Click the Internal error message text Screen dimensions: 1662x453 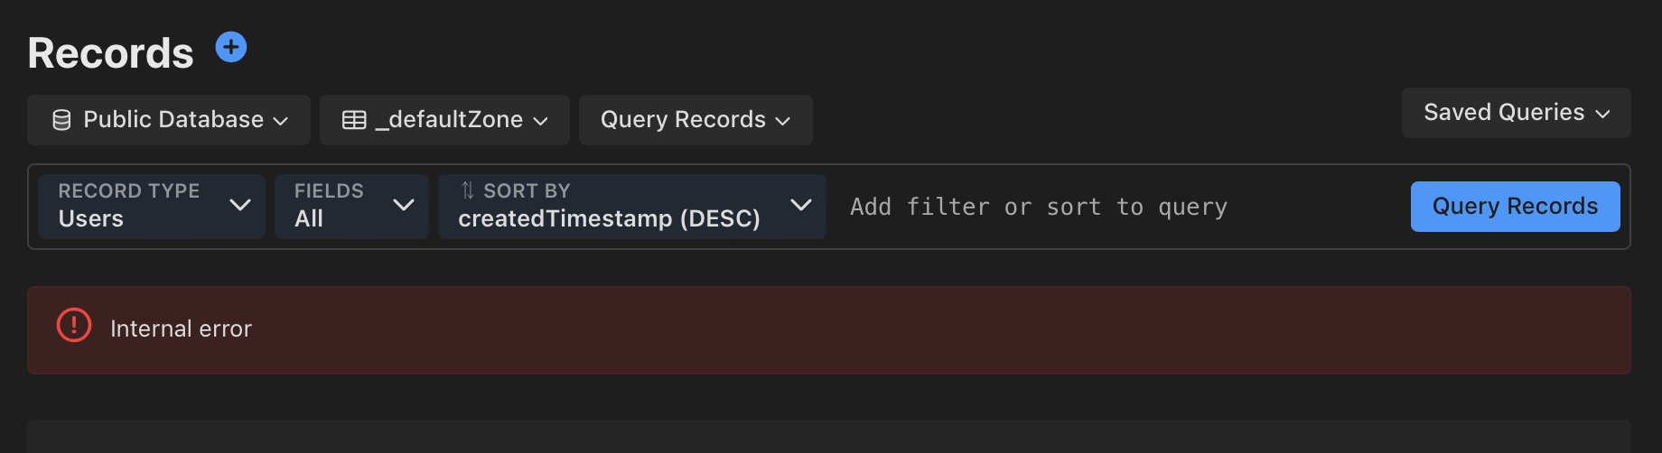(x=181, y=329)
